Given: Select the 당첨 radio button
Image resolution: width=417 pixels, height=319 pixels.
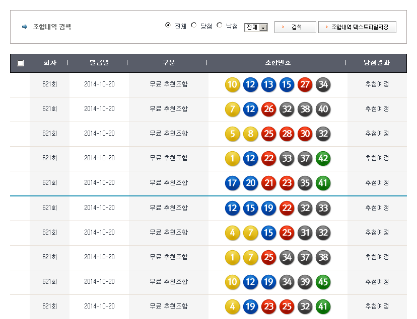Looking at the screenshot, I should (194, 25).
